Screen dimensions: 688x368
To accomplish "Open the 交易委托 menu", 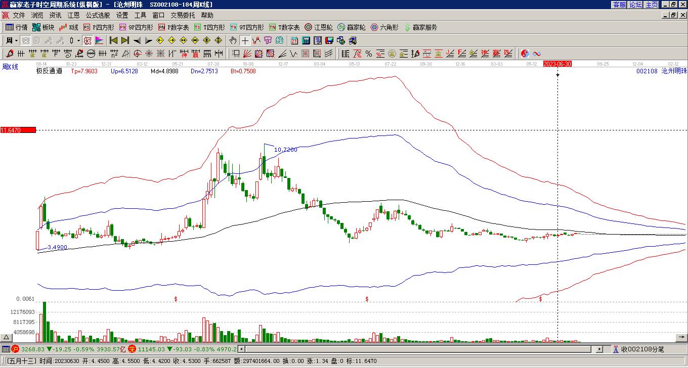I will (183, 16).
